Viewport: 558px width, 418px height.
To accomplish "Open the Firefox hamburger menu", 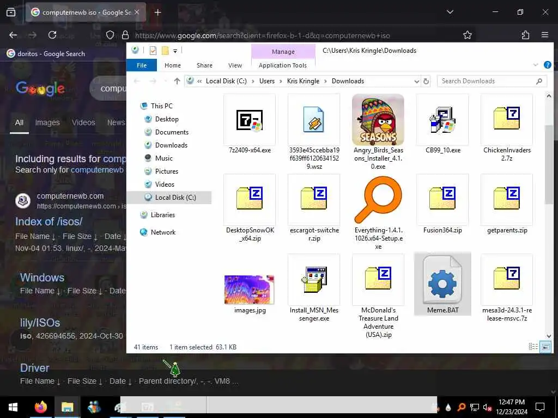I will coord(545,35).
